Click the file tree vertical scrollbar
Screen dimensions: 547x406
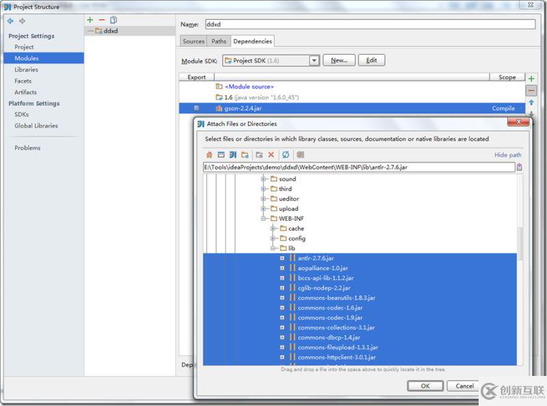pos(520,243)
